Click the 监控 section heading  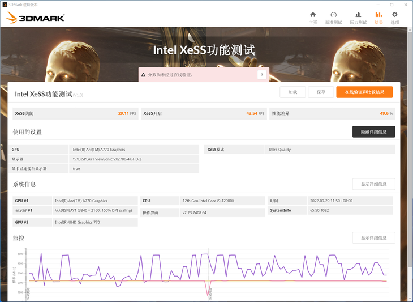click(19, 238)
